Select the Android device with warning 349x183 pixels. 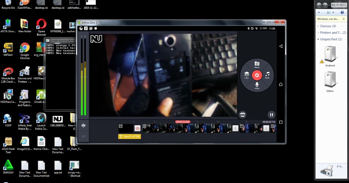click(330, 57)
